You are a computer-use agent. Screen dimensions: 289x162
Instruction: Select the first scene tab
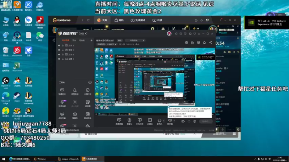pyautogui.click(x=65, y=40)
